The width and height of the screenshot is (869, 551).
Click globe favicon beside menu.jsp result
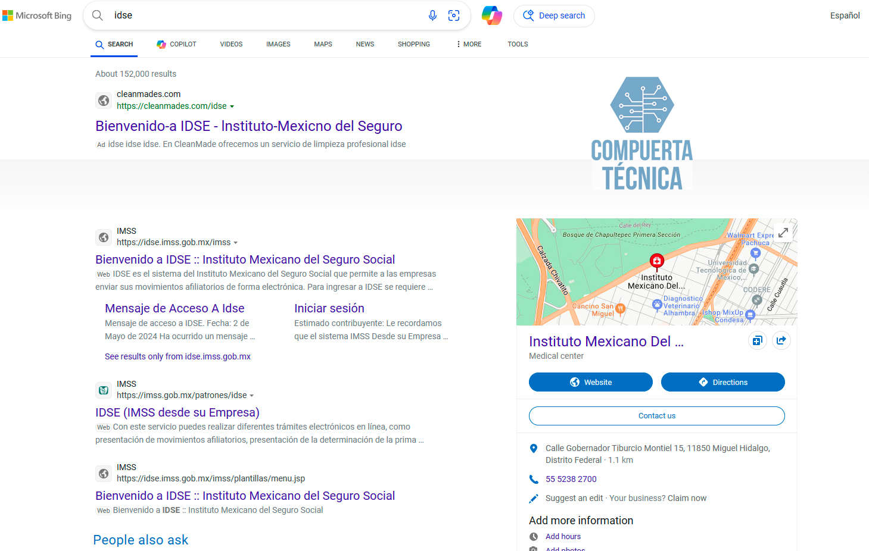104,474
